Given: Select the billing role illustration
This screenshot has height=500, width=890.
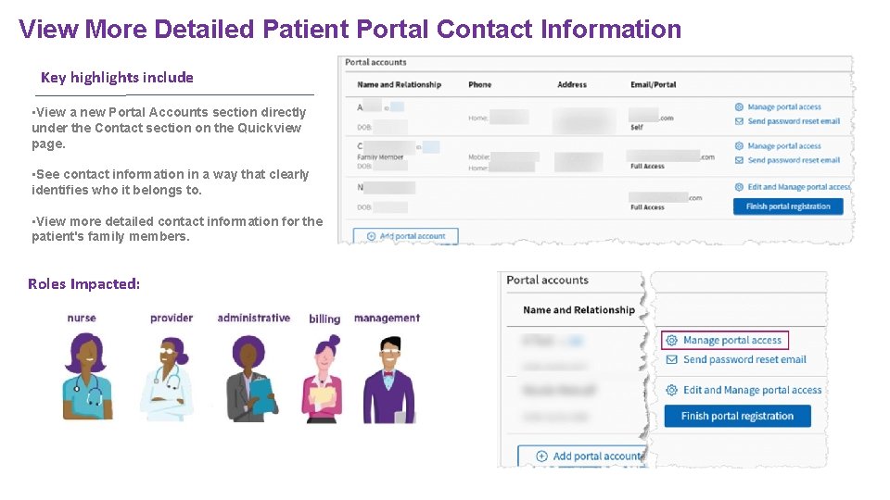Looking at the screenshot, I should point(324,377).
